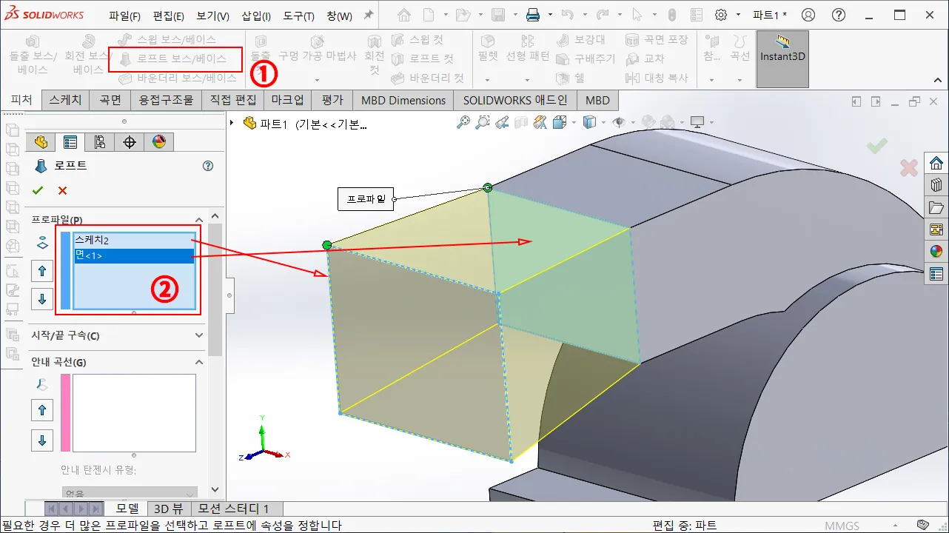Viewport: 949px width, 533px height.
Task: Open the 보기(V) menu
Action: (x=212, y=16)
